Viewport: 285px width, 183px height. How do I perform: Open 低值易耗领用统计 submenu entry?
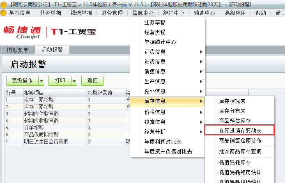click(239, 172)
